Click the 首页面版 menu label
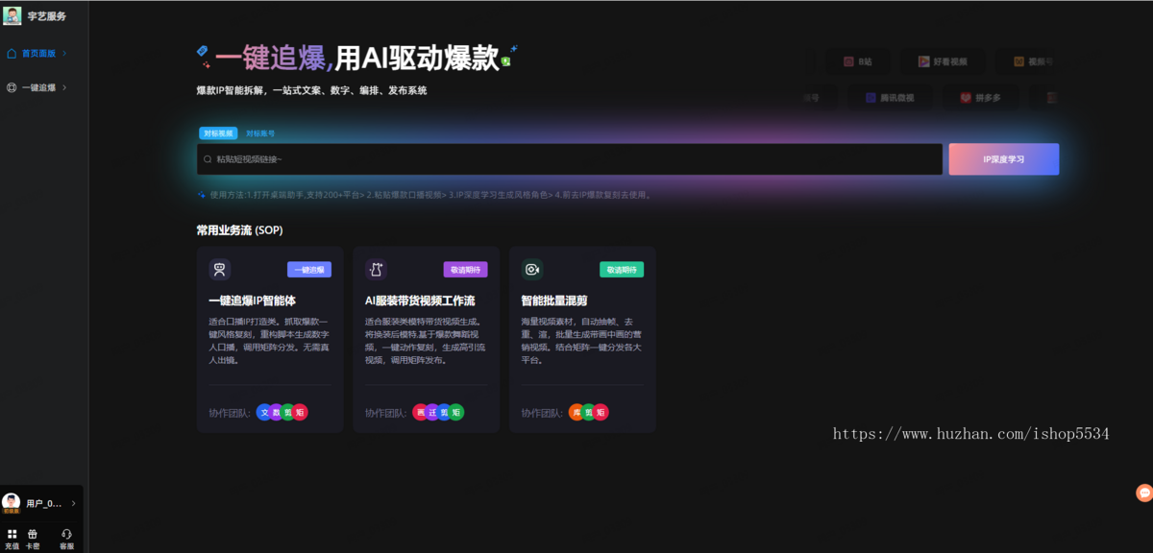This screenshot has height=553, width=1153. tap(39, 54)
